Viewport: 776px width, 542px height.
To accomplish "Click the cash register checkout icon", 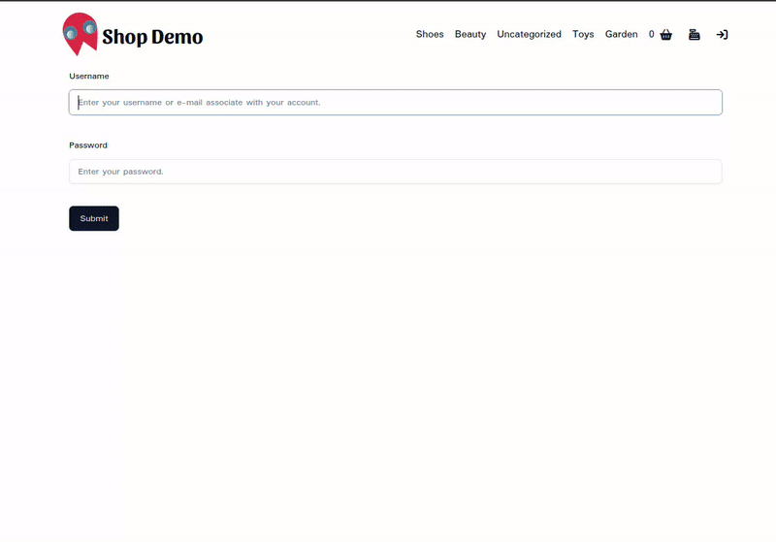I will [695, 35].
